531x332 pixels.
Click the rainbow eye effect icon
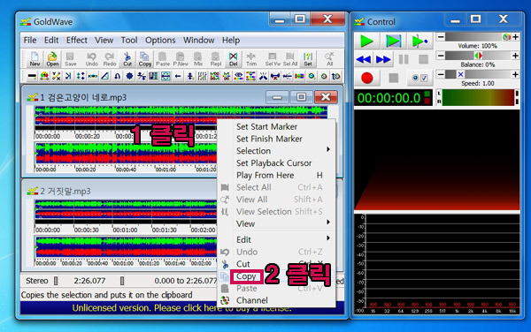tap(238, 76)
